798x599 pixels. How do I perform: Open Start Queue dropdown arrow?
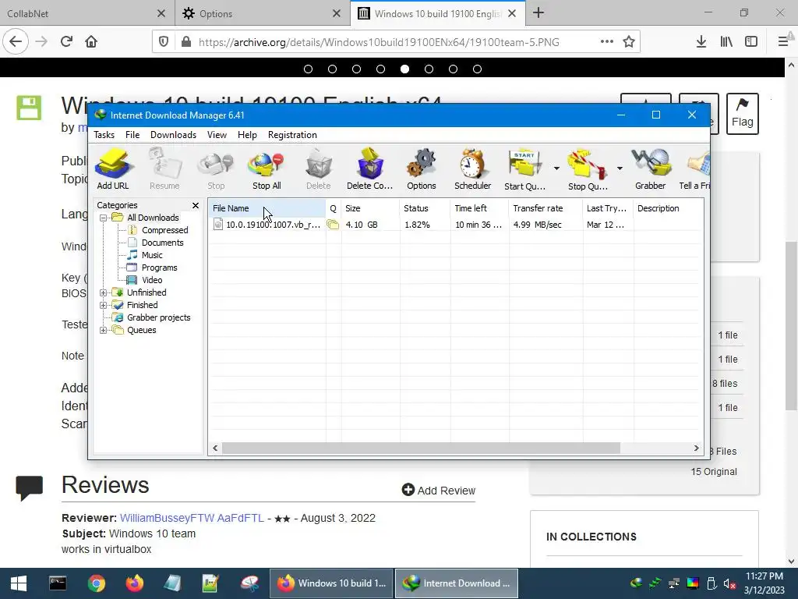(x=556, y=168)
